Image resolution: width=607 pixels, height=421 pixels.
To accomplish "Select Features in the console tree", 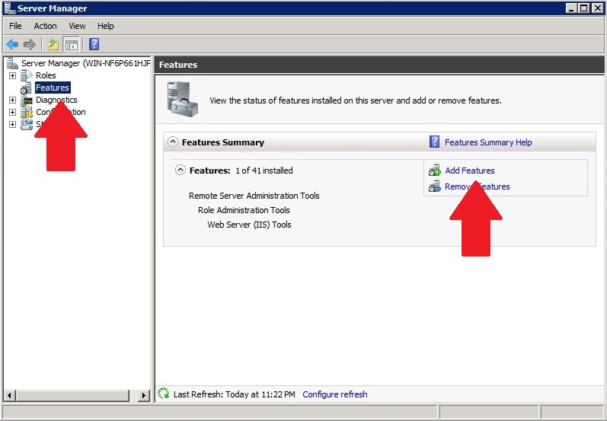I will click(x=53, y=88).
